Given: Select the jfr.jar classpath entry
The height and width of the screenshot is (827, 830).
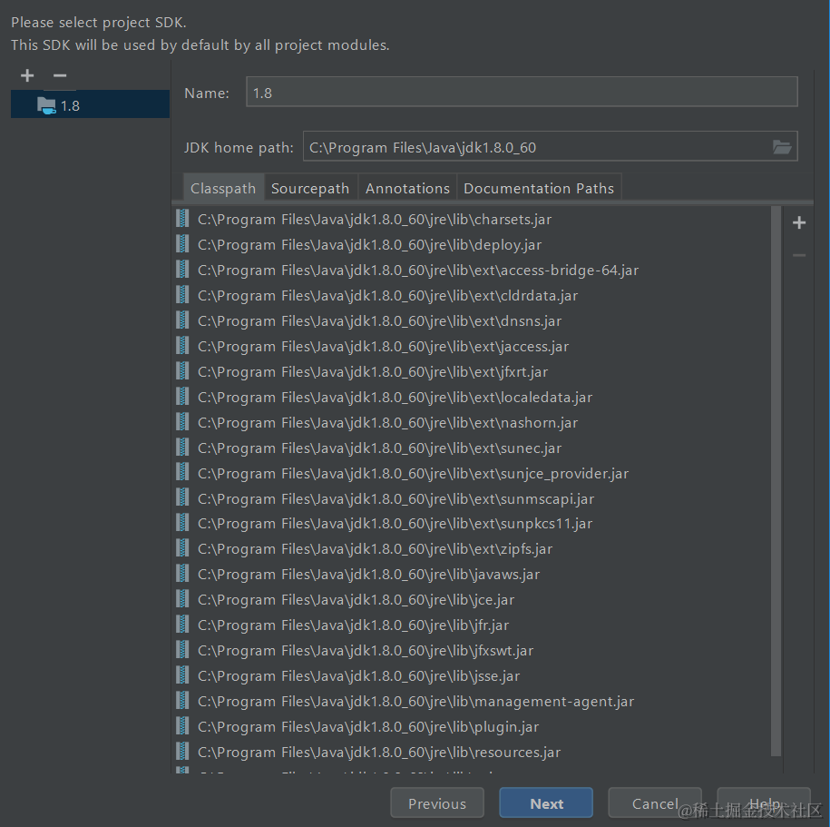Looking at the screenshot, I should tap(471, 625).
